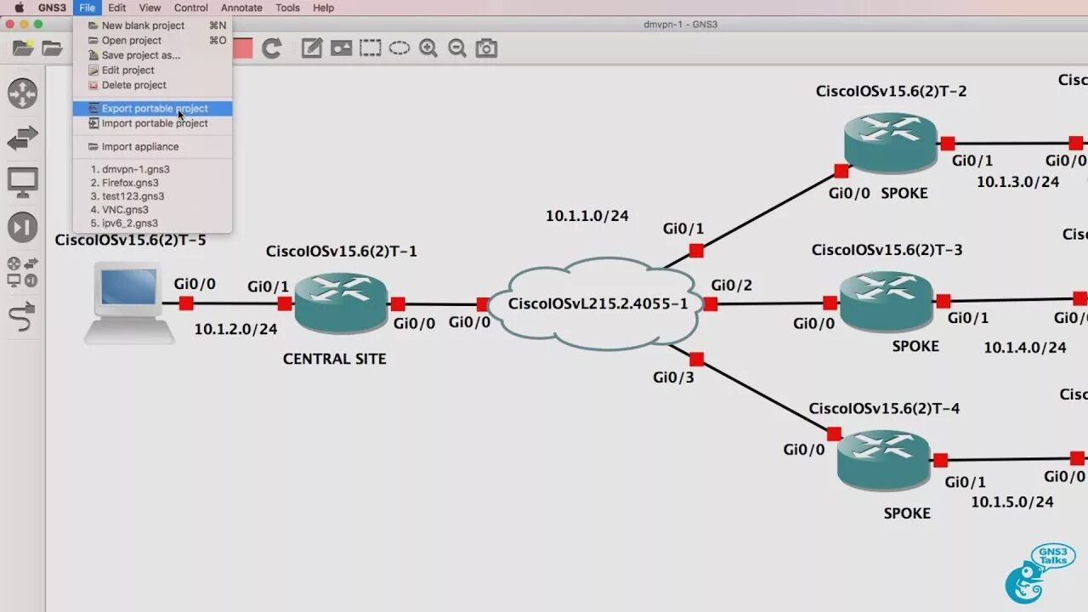1088x612 pixels.
Task: Click the 10.1.5.0/24 network label
Action: (x=1012, y=502)
